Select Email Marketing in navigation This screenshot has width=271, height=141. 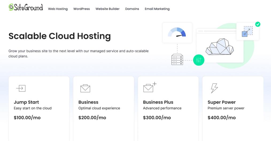[x=157, y=9]
